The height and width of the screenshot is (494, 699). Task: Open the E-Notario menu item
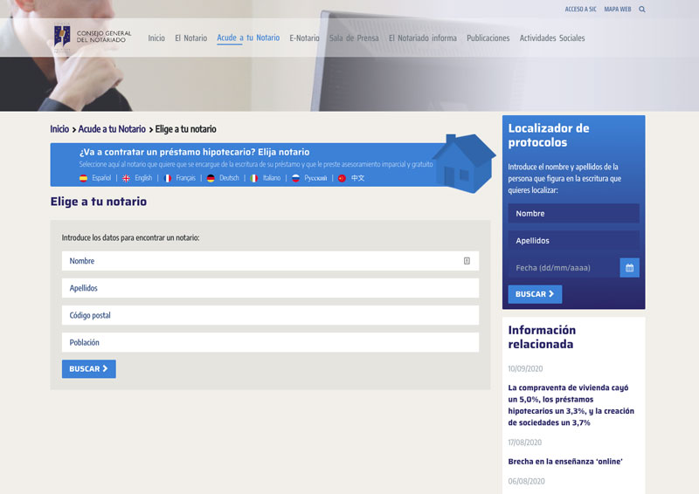pos(304,38)
